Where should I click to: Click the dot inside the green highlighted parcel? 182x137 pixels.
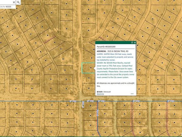tap(91, 68)
